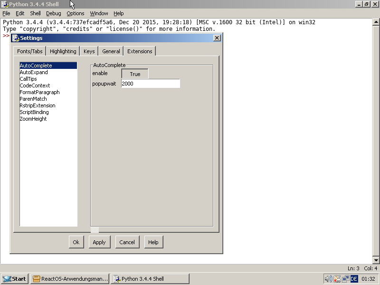Viewport: 380px width, 285px height.
Task: Click the shell scrollbar up arrow
Action: tap(376, 22)
